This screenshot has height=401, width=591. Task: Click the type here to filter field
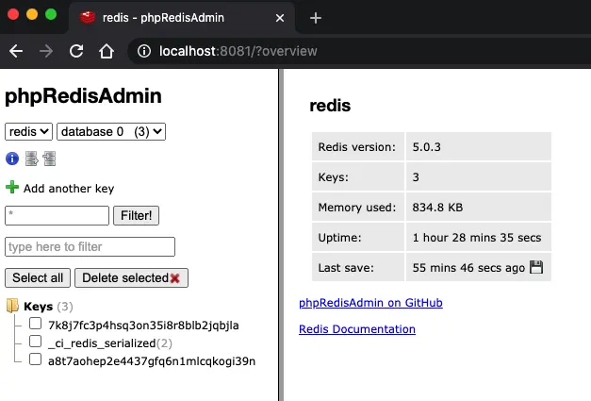pyautogui.click(x=90, y=246)
